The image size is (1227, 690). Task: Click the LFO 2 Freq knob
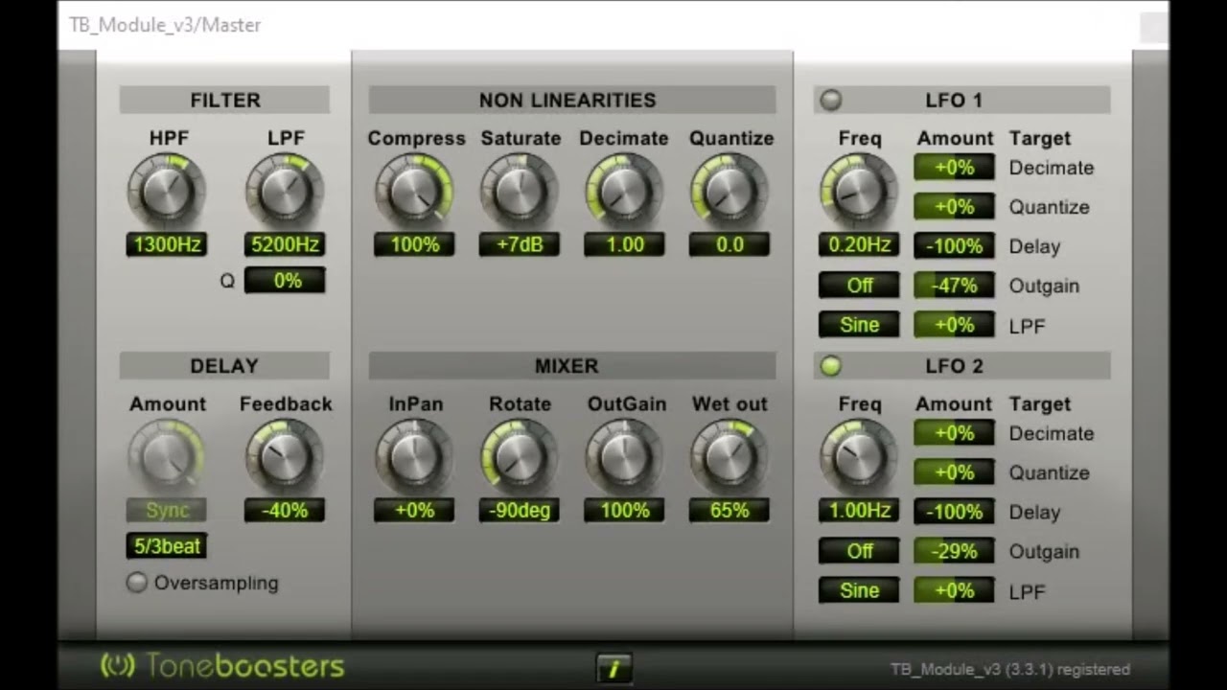click(x=859, y=456)
